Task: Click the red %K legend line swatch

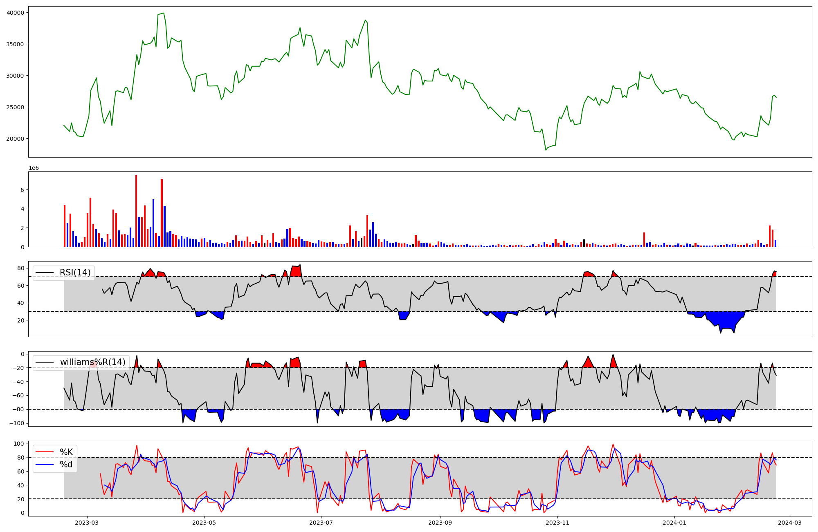Action: coord(45,452)
